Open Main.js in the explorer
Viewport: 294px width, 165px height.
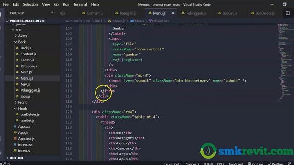coord(26,72)
